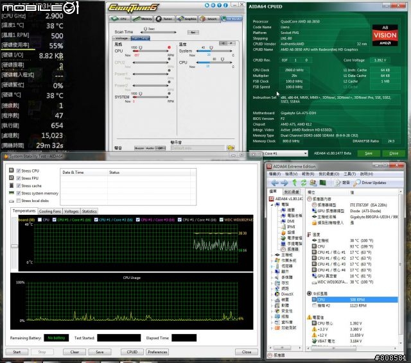Click Set button next to Scan Time
This screenshot has width=411, height=363.
click(x=193, y=32)
